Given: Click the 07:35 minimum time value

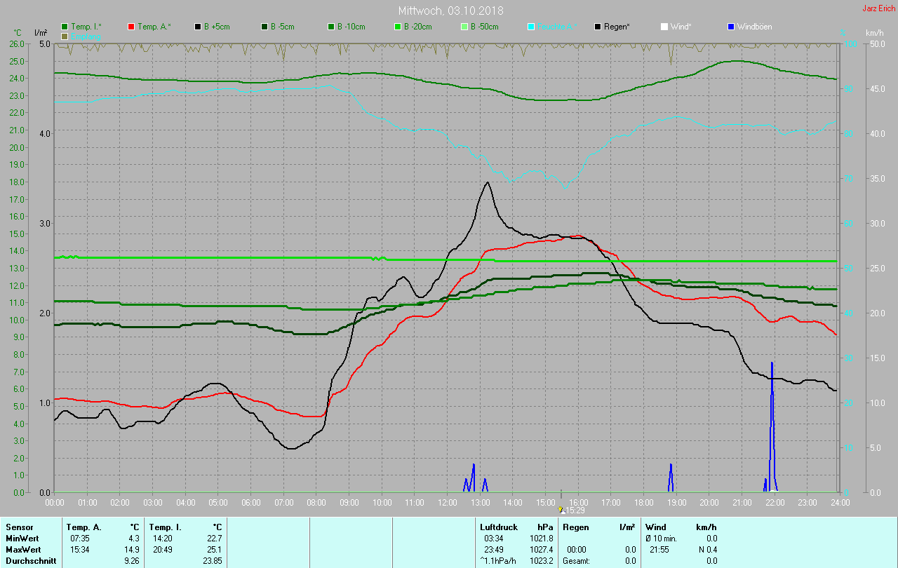Looking at the screenshot, I should [79, 539].
